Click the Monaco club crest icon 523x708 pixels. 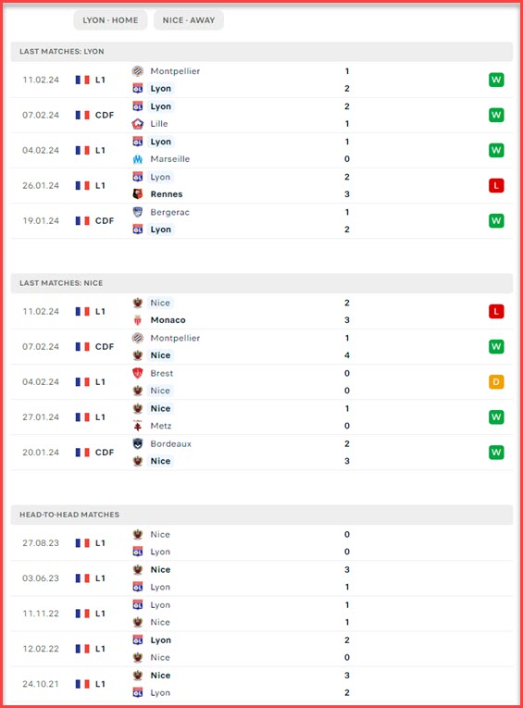[138, 320]
